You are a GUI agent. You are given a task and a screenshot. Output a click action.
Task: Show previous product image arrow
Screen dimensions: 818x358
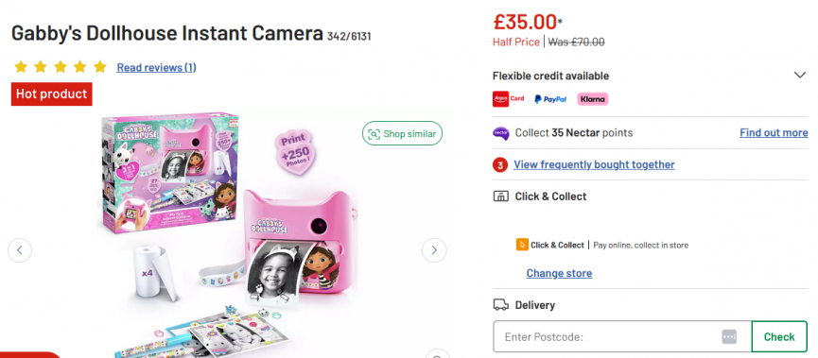(x=20, y=250)
